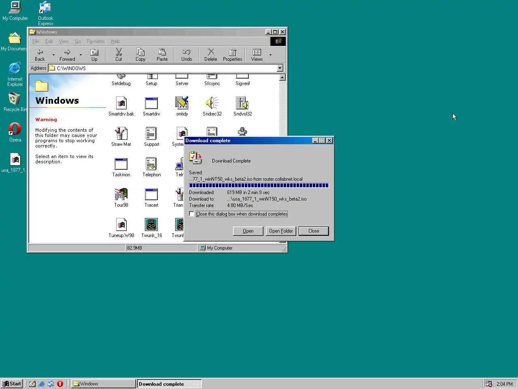518x389 pixels.
Task: Open the Recycle Bin desktop icon
Action: 15,102
